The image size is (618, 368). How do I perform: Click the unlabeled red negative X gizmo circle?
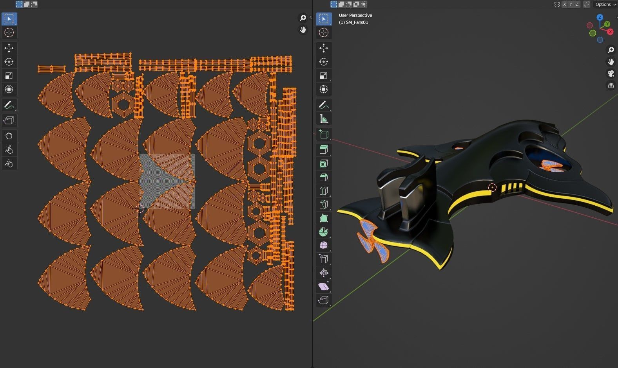coord(590,25)
